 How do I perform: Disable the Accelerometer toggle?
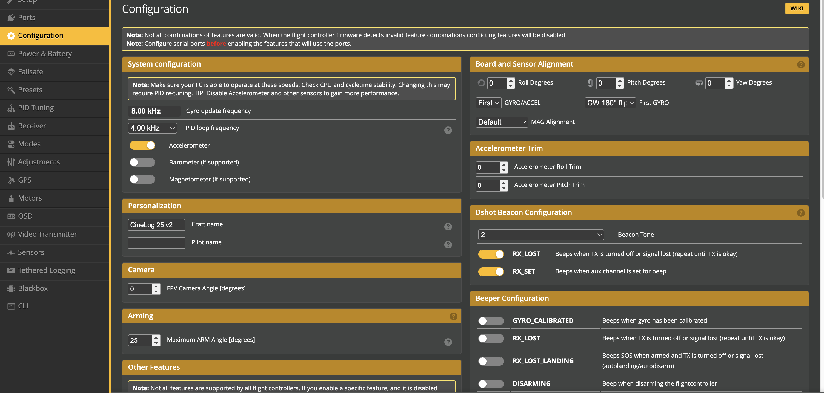click(x=142, y=145)
